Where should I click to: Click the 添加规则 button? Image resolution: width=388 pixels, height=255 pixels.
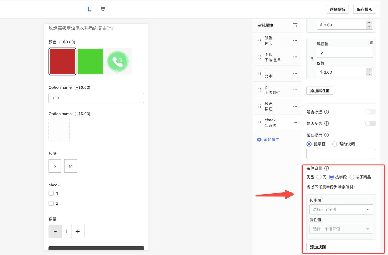click(x=318, y=247)
